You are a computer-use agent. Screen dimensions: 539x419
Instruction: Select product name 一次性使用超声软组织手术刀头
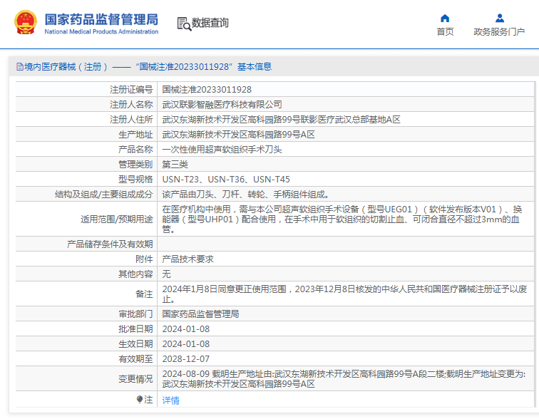click(222, 150)
